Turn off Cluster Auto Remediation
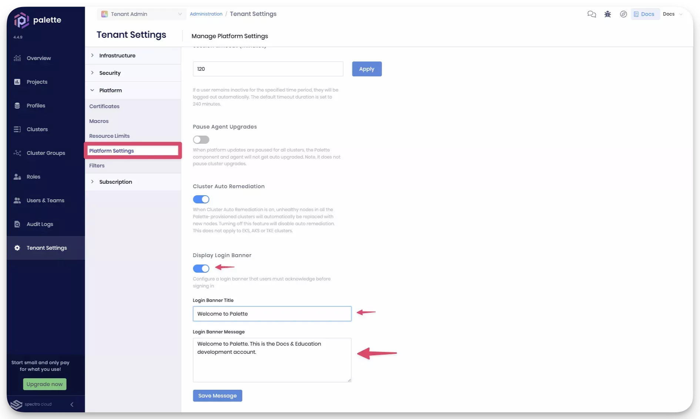700x419 pixels. [201, 199]
